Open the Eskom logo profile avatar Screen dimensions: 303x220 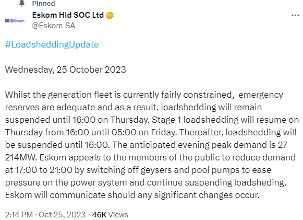pos(15,20)
